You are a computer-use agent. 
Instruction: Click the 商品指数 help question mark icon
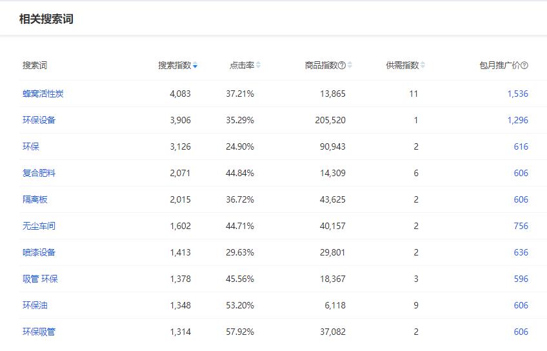(342, 65)
